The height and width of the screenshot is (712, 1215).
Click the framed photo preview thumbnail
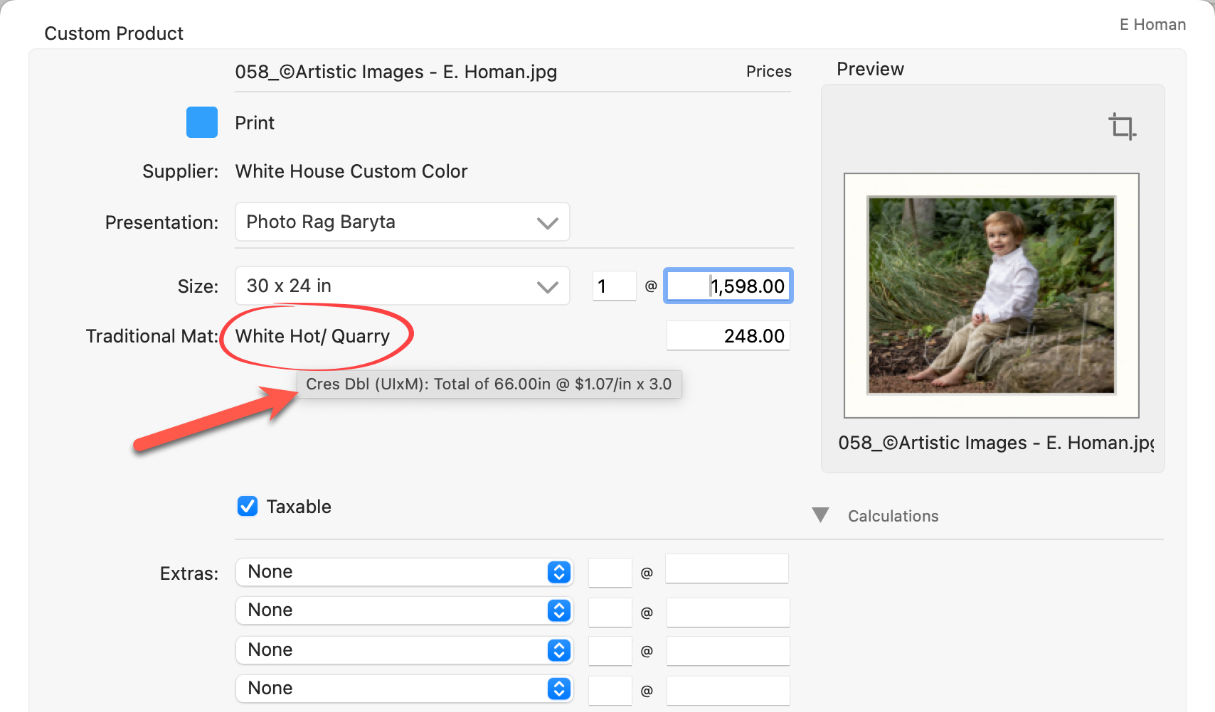(x=991, y=296)
